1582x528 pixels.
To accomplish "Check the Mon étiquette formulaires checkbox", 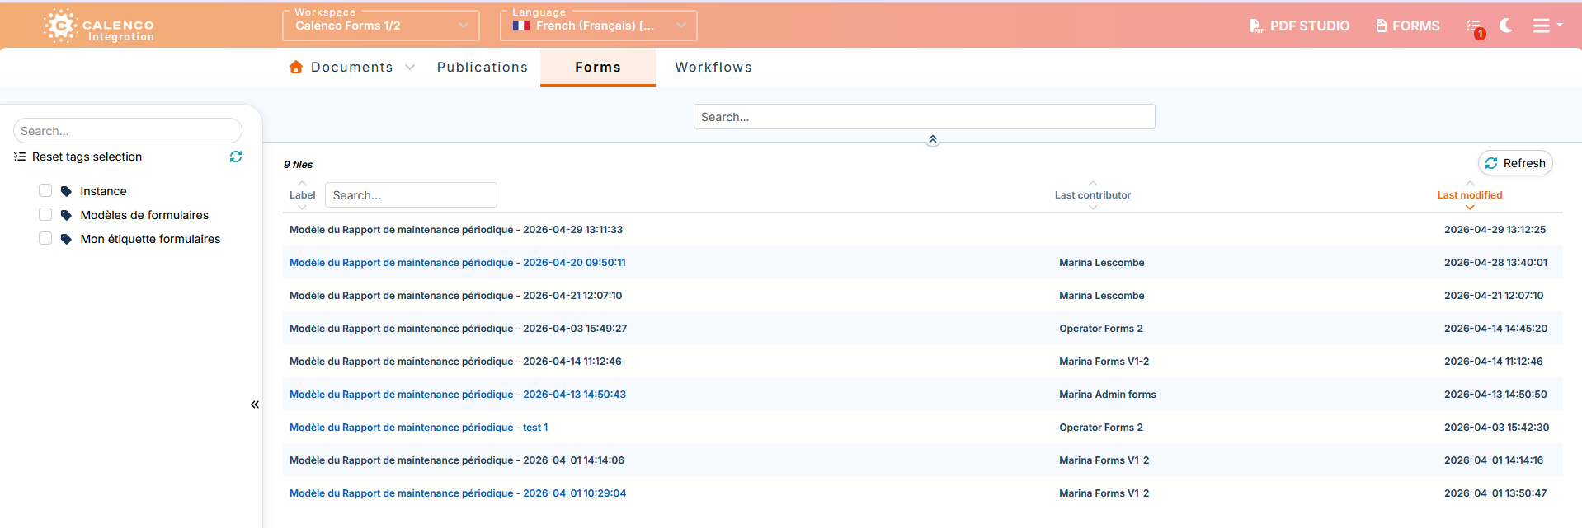I will tap(45, 238).
